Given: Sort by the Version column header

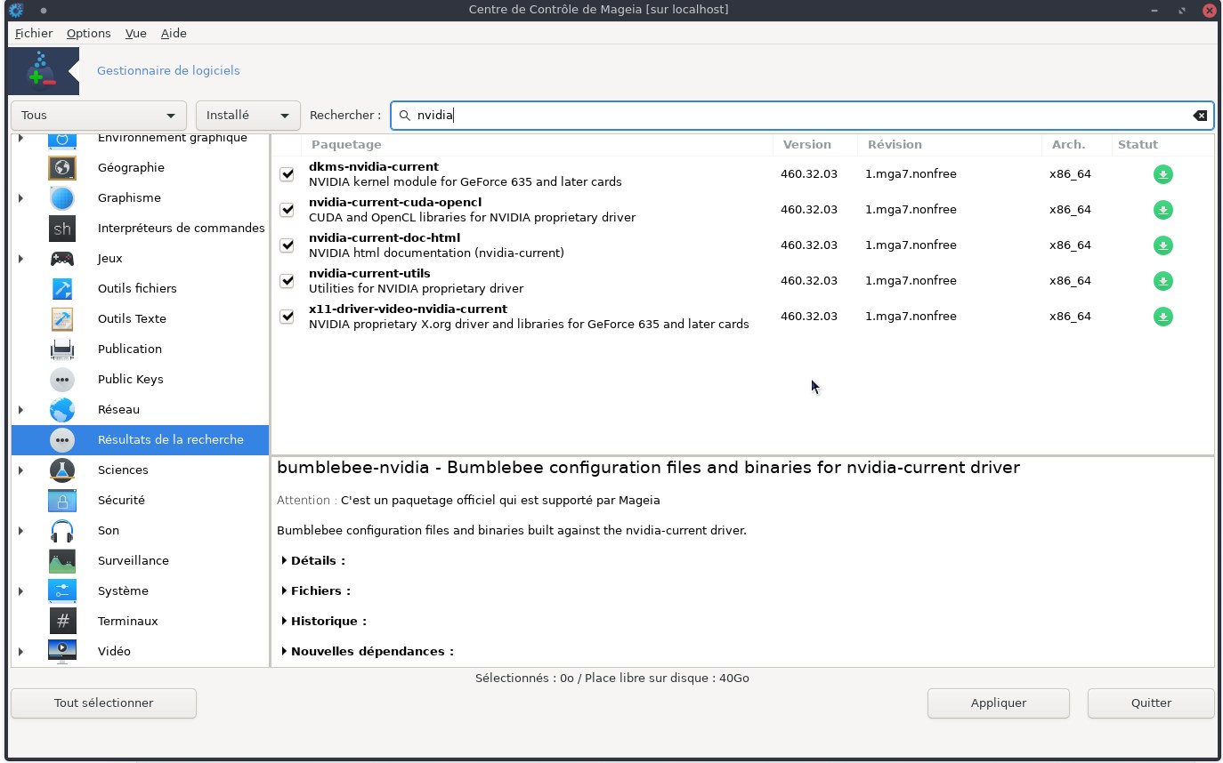Looking at the screenshot, I should (x=815, y=144).
